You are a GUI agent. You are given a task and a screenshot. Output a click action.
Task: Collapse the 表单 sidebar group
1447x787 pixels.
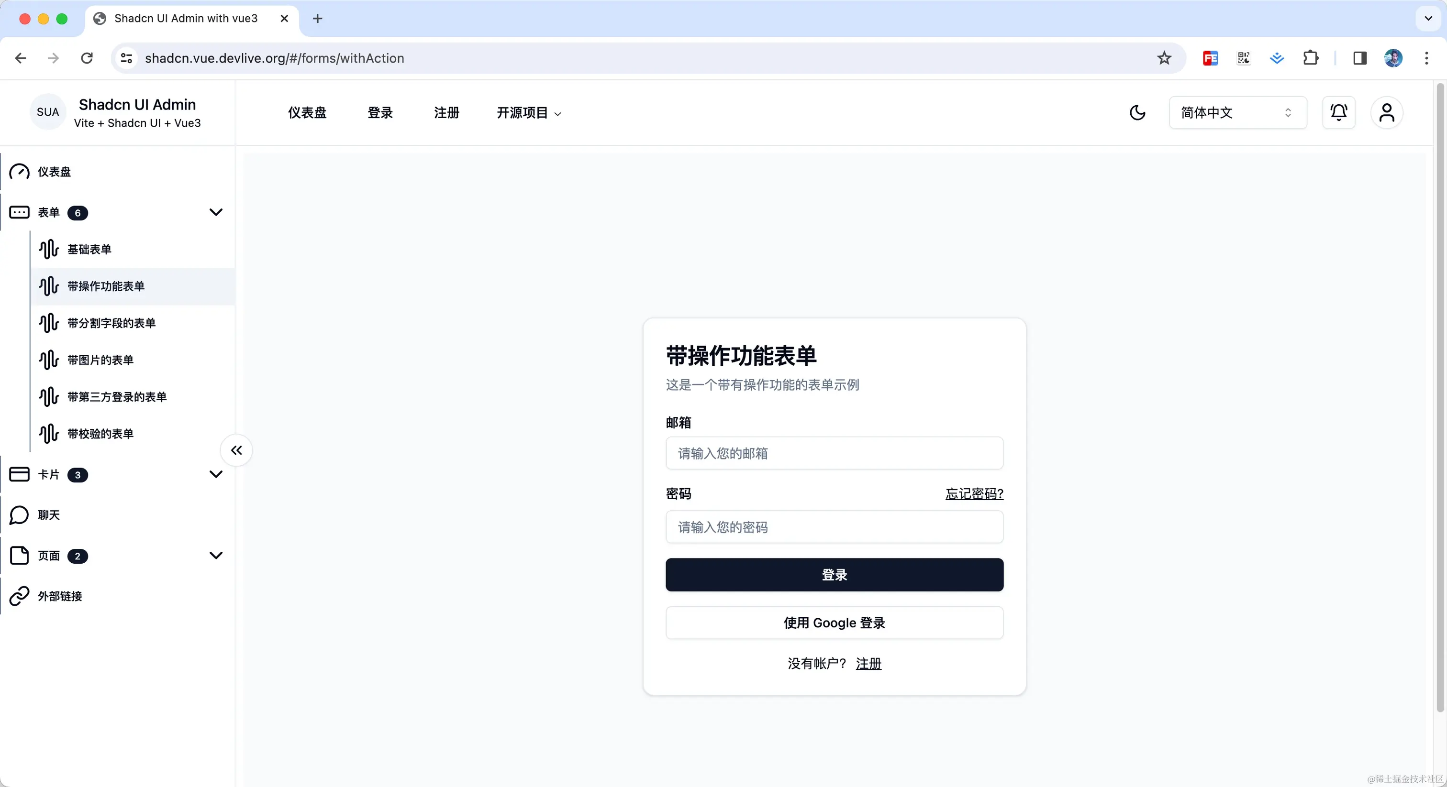[216, 212]
